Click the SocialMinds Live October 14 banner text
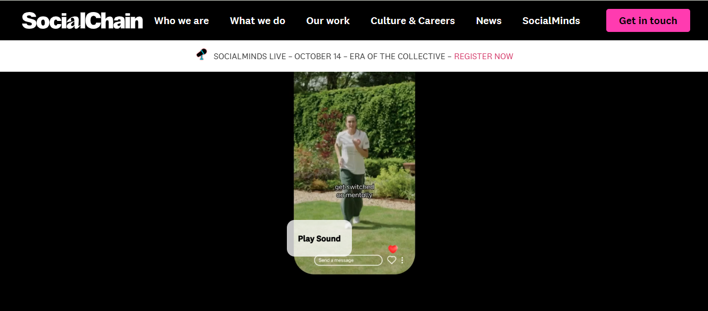The image size is (708, 311). coord(332,57)
